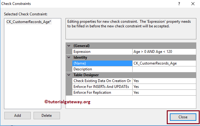
Task: Click the question mark help button
Action: click(179, 4)
